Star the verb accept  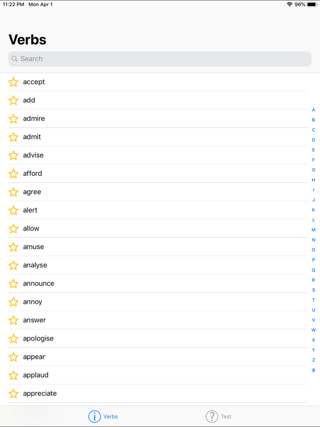tap(13, 82)
